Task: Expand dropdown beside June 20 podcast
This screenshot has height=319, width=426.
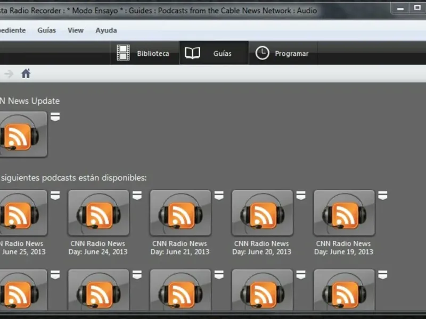Action: click(x=301, y=196)
